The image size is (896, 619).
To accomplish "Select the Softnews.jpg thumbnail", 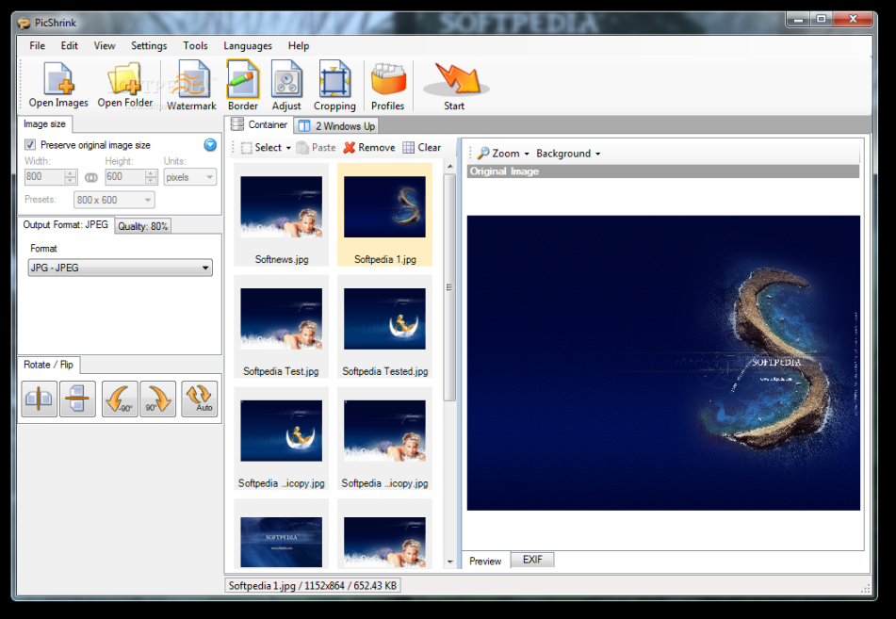I will [x=281, y=215].
